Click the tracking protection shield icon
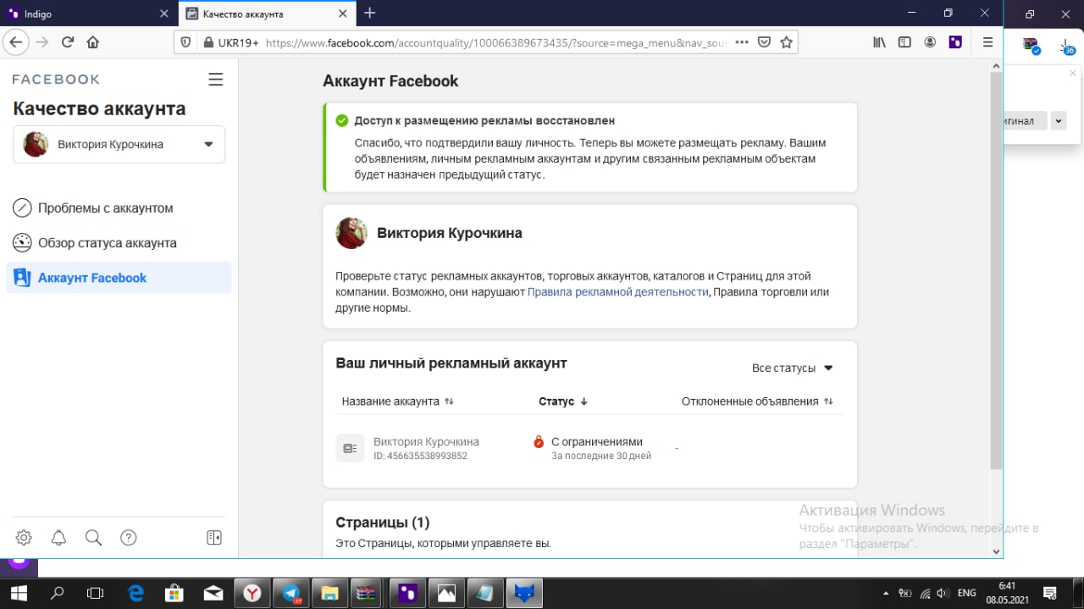The image size is (1084, 609). (x=187, y=42)
